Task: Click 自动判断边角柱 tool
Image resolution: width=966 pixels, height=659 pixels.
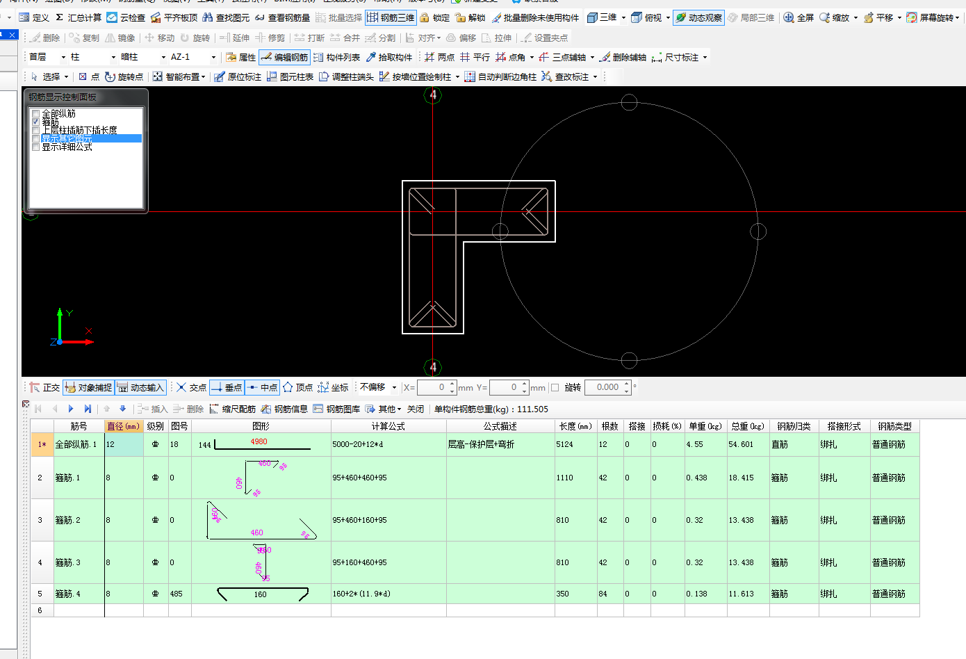Action: 500,76
